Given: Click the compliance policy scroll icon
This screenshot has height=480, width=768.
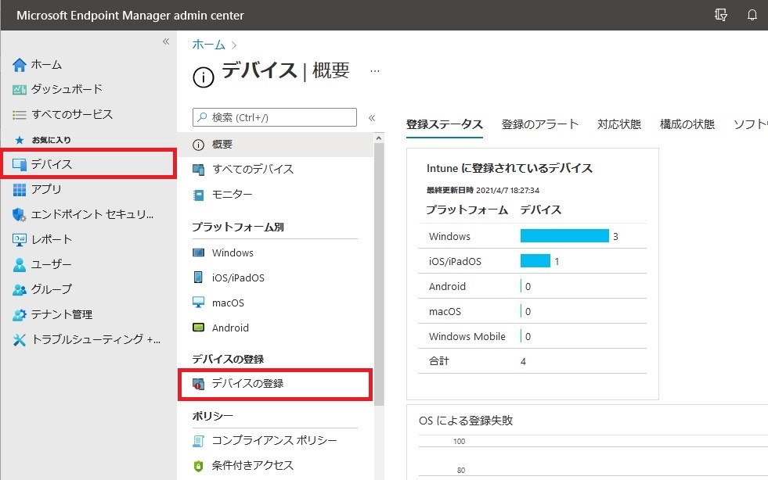Looking at the screenshot, I should [x=198, y=441].
